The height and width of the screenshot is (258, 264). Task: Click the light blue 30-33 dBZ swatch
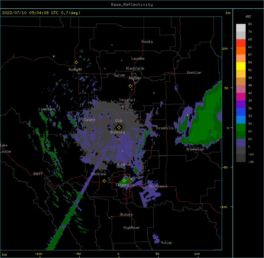241,120
